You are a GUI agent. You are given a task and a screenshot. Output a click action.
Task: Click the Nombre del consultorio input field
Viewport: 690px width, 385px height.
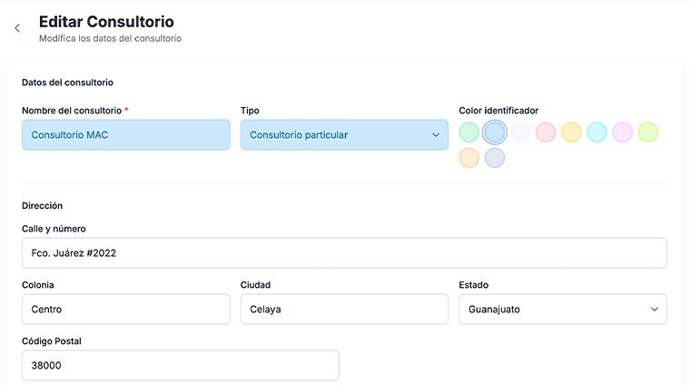126,135
